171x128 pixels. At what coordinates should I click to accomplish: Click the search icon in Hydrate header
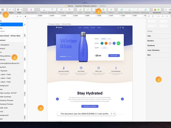coord(118,28)
